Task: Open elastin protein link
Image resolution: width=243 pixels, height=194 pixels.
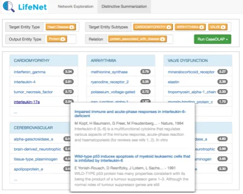Action: [x=173, y=82]
